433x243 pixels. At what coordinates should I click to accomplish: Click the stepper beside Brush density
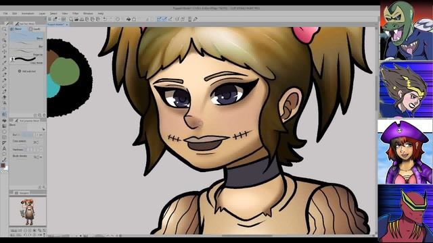(41, 157)
